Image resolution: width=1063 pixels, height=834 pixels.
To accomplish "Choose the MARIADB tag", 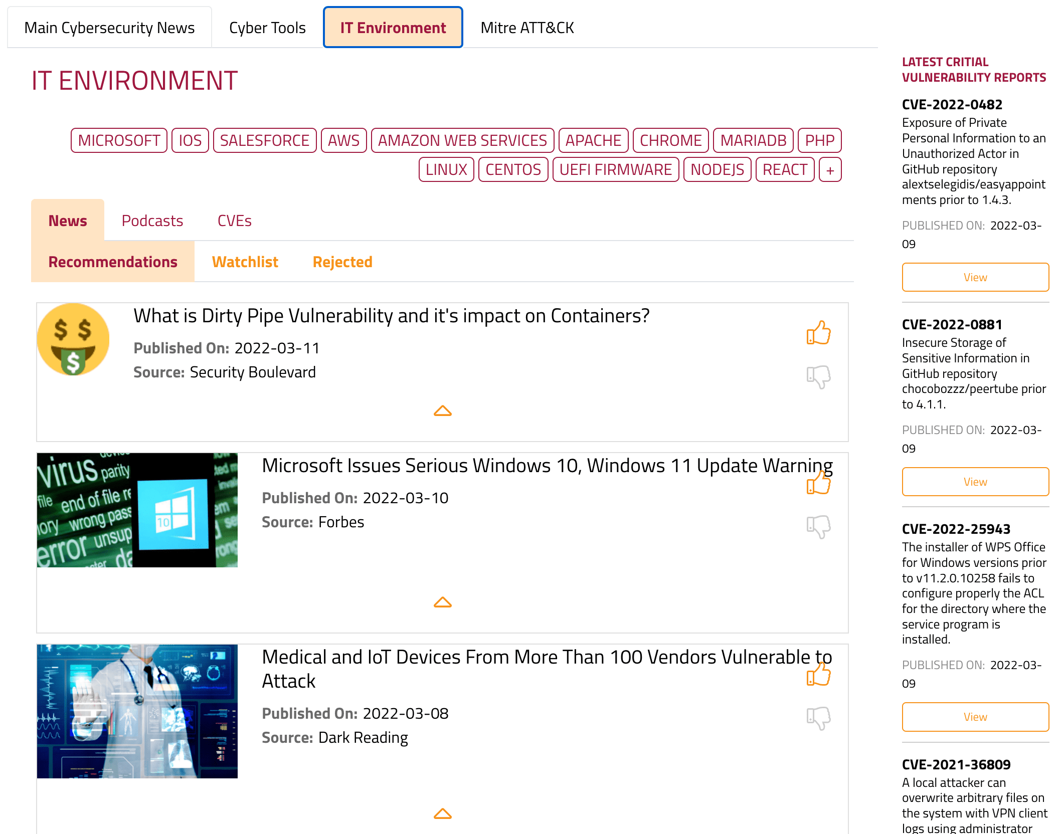I will pyautogui.click(x=753, y=140).
